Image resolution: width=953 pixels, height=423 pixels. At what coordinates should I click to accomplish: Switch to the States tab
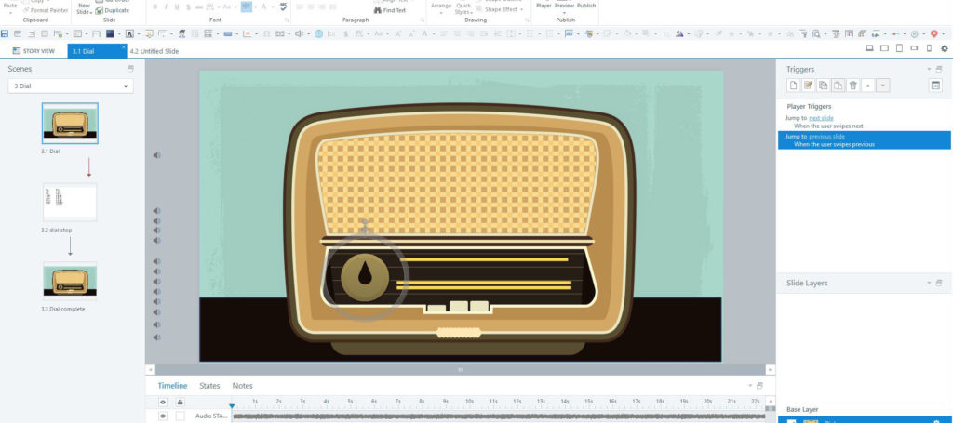pos(209,386)
